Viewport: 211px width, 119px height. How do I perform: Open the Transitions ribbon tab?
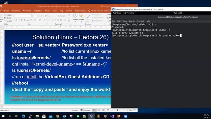tap(16, 11)
